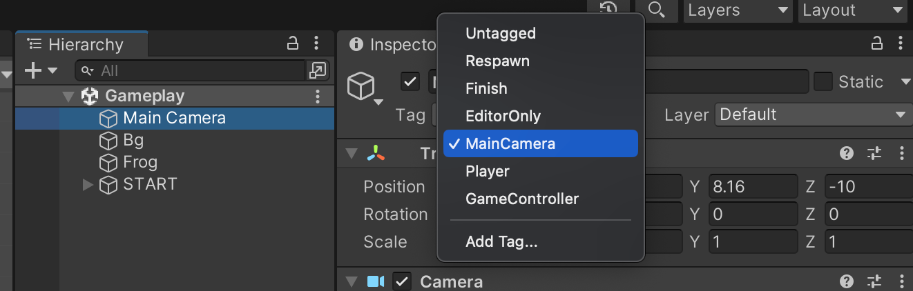
Task: Open the Transform component preset sliders icon
Action: click(x=874, y=154)
